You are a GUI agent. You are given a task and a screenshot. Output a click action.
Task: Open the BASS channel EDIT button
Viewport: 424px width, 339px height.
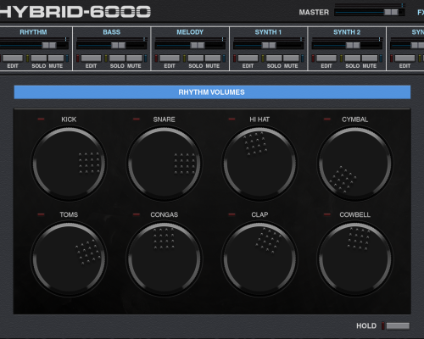[x=91, y=58]
